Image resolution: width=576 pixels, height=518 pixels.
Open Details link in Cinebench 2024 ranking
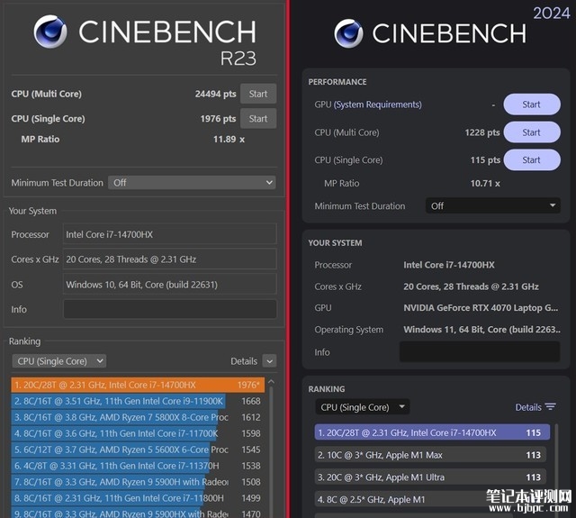point(528,407)
